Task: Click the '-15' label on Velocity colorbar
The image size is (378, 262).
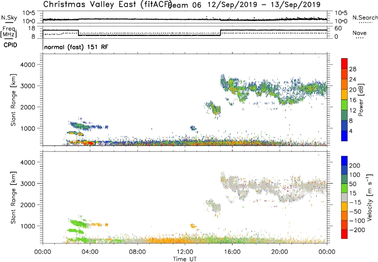Action: pos(355,202)
